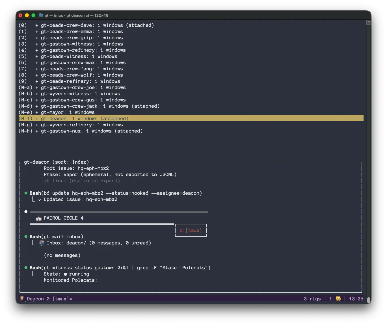Pick the gt-beads-witness session
The width and height of the screenshot is (387, 325).
[64, 57]
